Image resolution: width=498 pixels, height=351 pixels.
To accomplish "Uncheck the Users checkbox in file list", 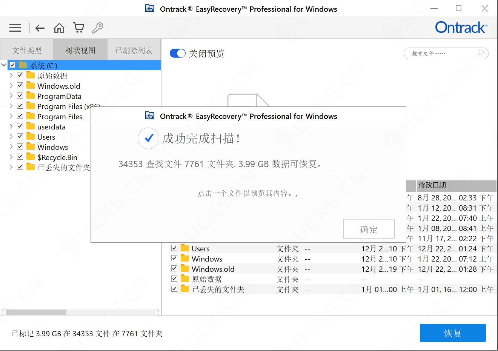I will click(x=174, y=248).
